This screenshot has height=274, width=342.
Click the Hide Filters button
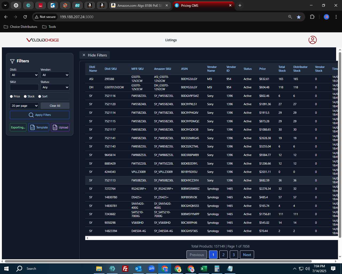(95, 55)
